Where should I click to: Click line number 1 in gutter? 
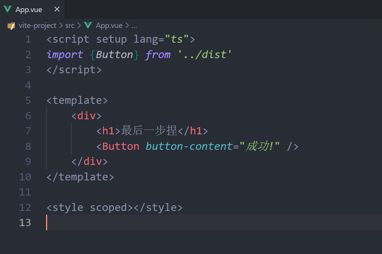point(28,40)
